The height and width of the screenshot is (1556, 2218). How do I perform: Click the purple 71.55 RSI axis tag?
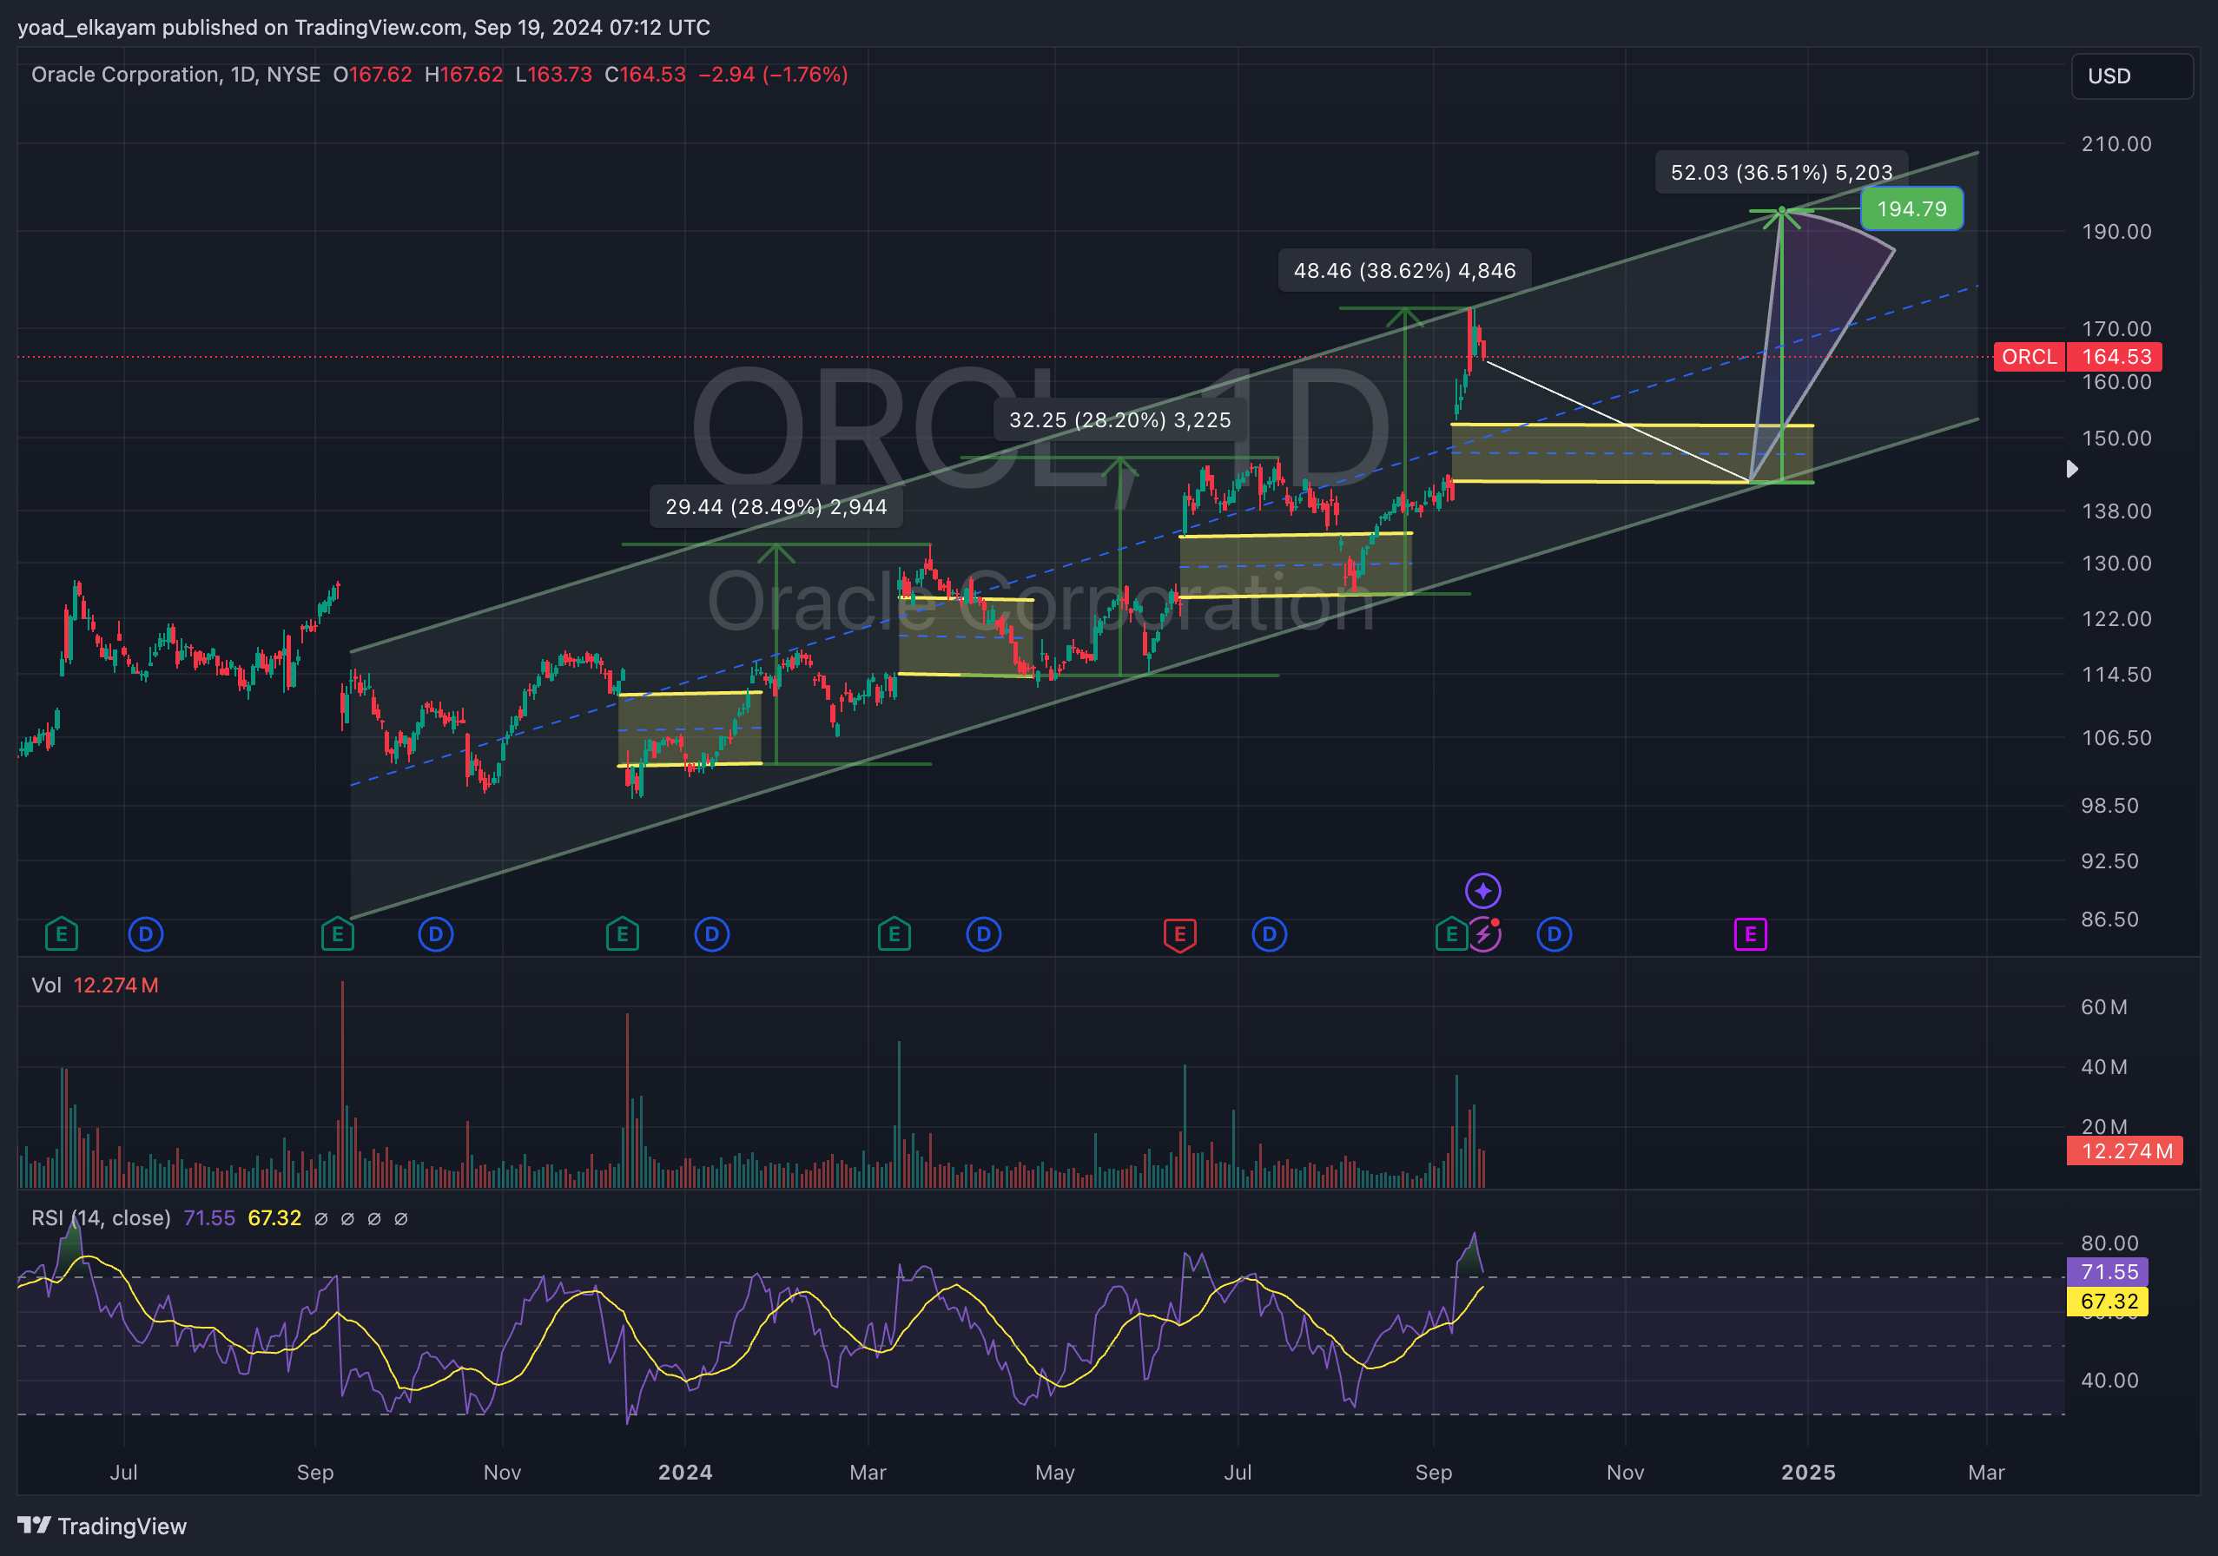[x=2108, y=1271]
